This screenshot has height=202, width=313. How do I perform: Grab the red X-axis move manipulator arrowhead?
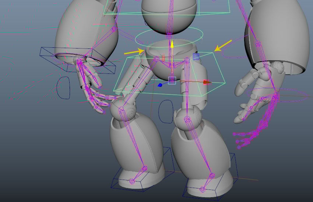point(207,82)
